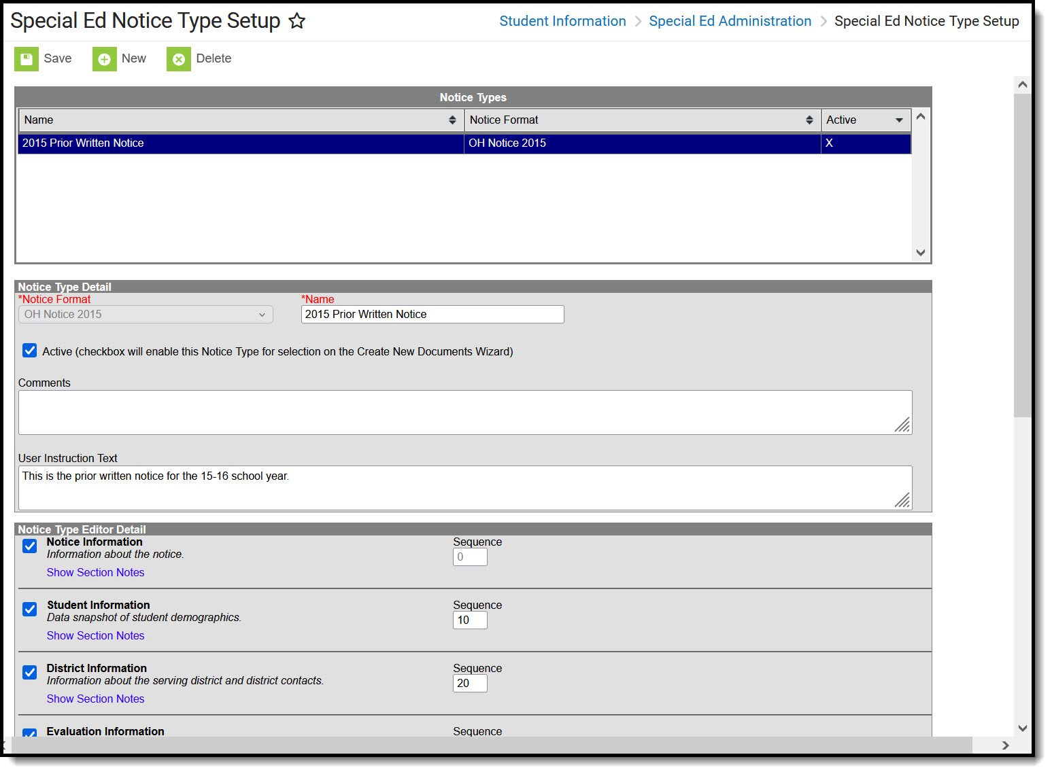Click District Information Sequence field showing 20

click(470, 684)
